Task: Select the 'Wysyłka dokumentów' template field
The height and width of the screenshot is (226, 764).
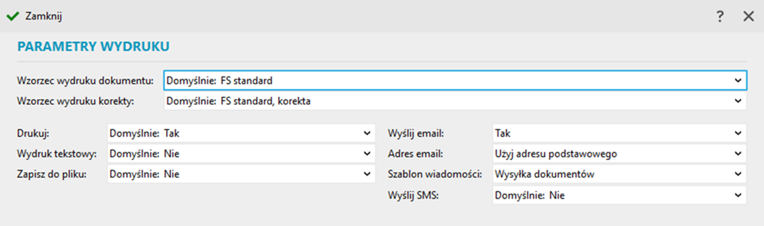Action: click(619, 174)
